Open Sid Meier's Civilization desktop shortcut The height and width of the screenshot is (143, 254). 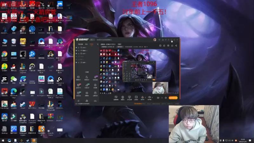point(50,6)
